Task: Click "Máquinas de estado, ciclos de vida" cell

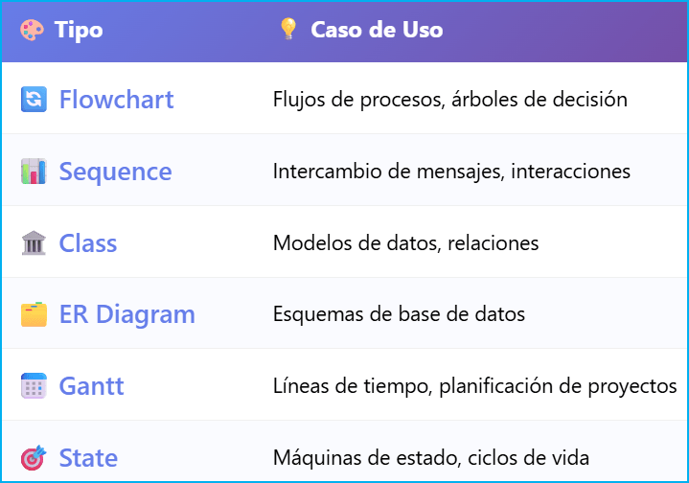Action: [x=430, y=458]
